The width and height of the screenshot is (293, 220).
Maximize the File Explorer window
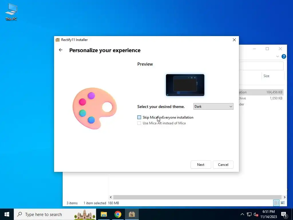tap(267, 49)
